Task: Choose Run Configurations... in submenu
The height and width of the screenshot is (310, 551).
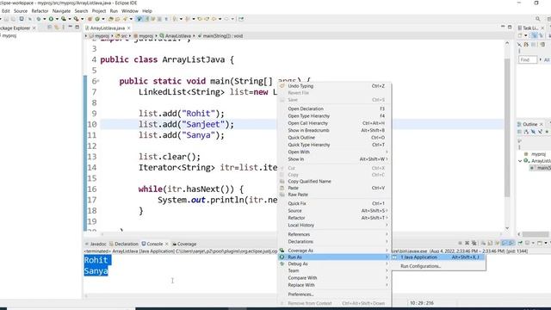Action: 421,266
